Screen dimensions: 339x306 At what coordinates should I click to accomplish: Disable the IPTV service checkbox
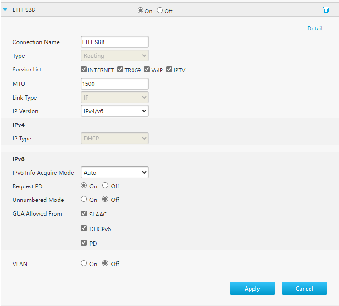pyautogui.click(x=169, y=69)
